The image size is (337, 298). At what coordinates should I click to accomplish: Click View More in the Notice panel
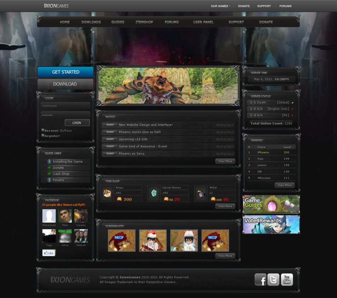(225, 161)
